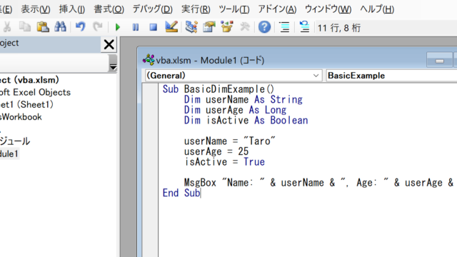Open the ヘルプ(H) menu
This screenshot has height=257, width=457.
point(377,9)
